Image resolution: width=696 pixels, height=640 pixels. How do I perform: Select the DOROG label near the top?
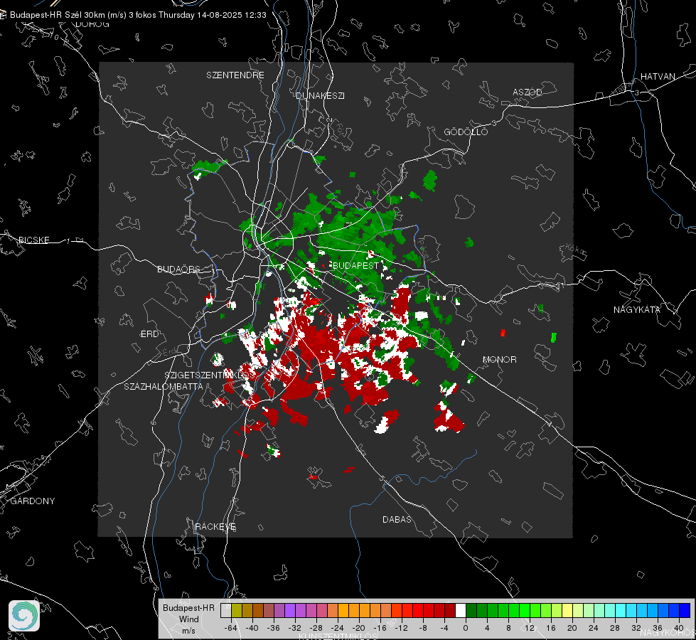(92, 24)
